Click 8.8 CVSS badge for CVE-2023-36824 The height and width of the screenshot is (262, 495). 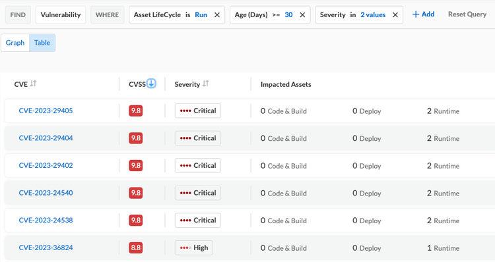pos(136,248)
